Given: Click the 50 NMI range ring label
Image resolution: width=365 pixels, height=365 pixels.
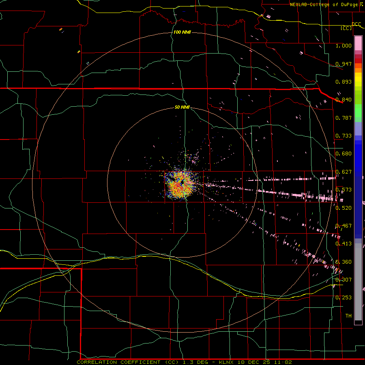Looking at the screenshot, I should (x=182, y=107).
